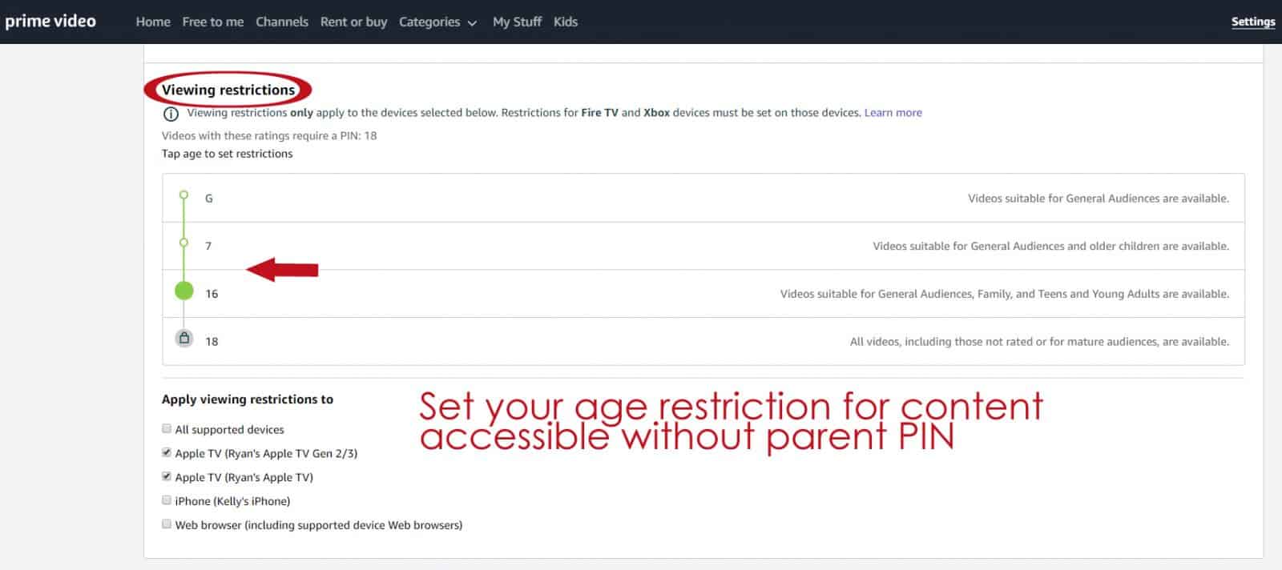The width and height of the screenshot is (1282, 570).
Task: Select the green dot for rating 16
Action: click(x=184, y=291)
